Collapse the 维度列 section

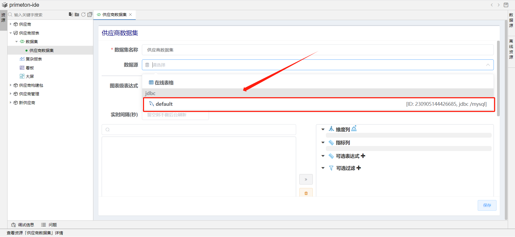tap(323, 129)
